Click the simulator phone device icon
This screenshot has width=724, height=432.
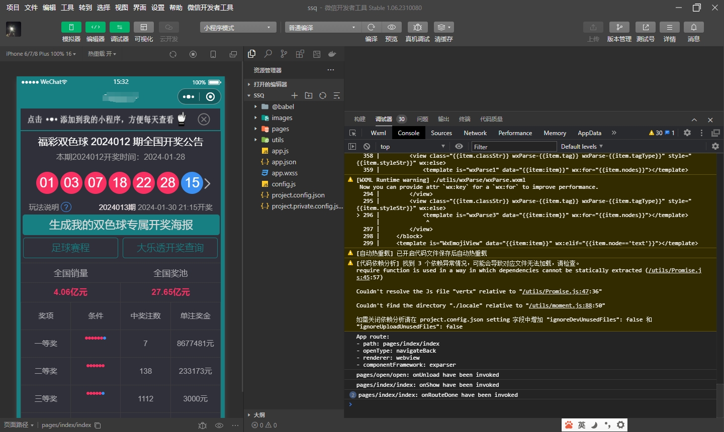click(213, 54)
